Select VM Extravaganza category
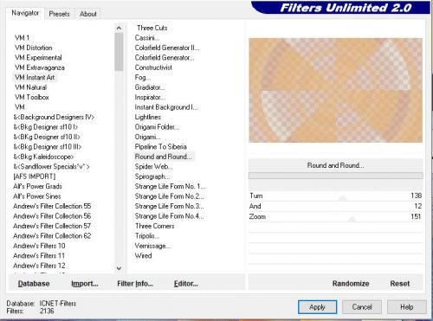Viewport: 433px width, 321px height. click(40, 67)
